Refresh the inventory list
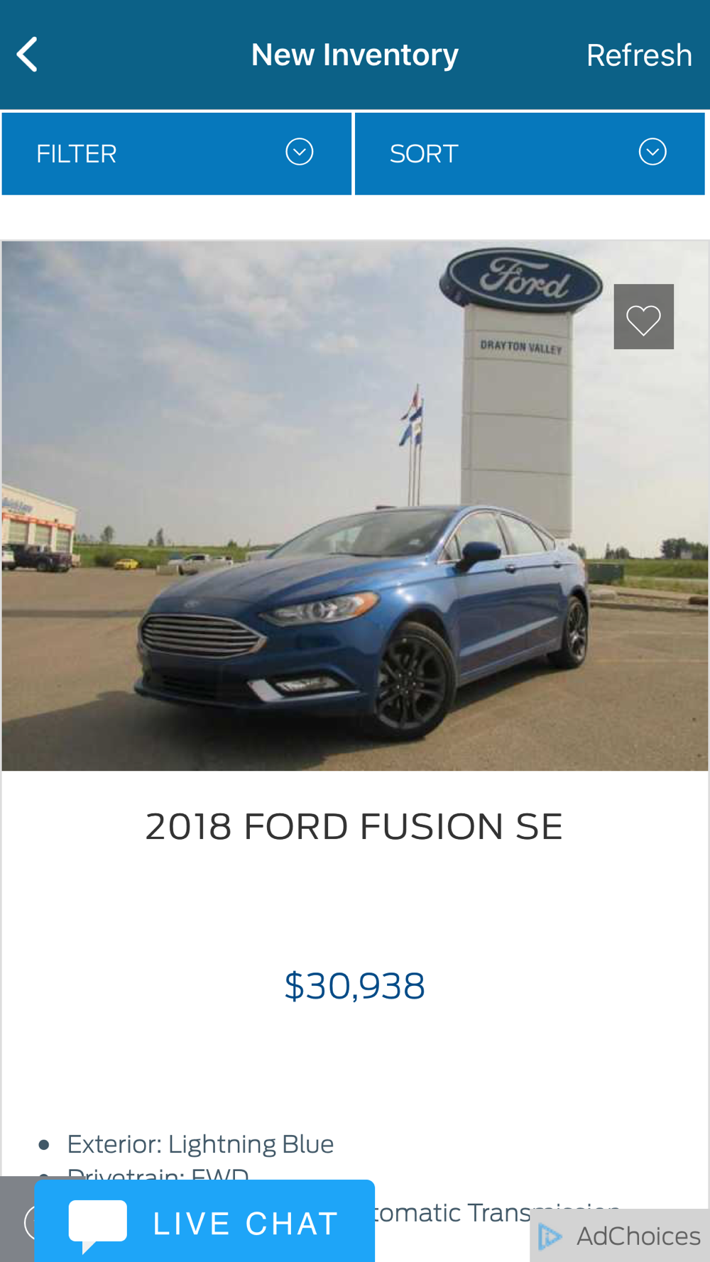The image size is (710, 1262). (639, 55)
